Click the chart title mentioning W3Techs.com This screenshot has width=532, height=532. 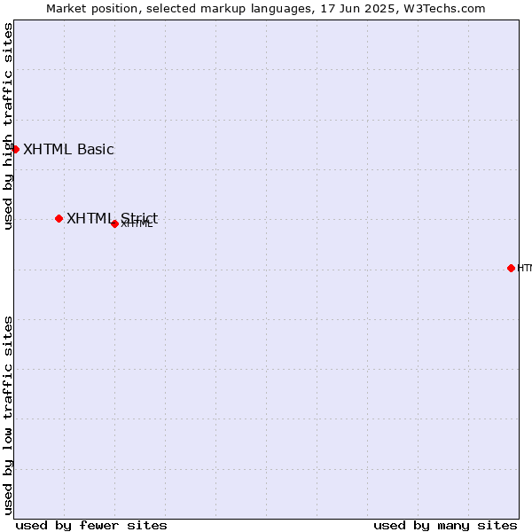pyautogui.click(x=266, y=9)
